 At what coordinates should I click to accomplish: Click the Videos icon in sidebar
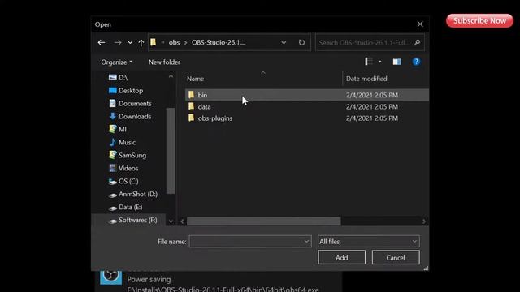(x=113, y=168)
